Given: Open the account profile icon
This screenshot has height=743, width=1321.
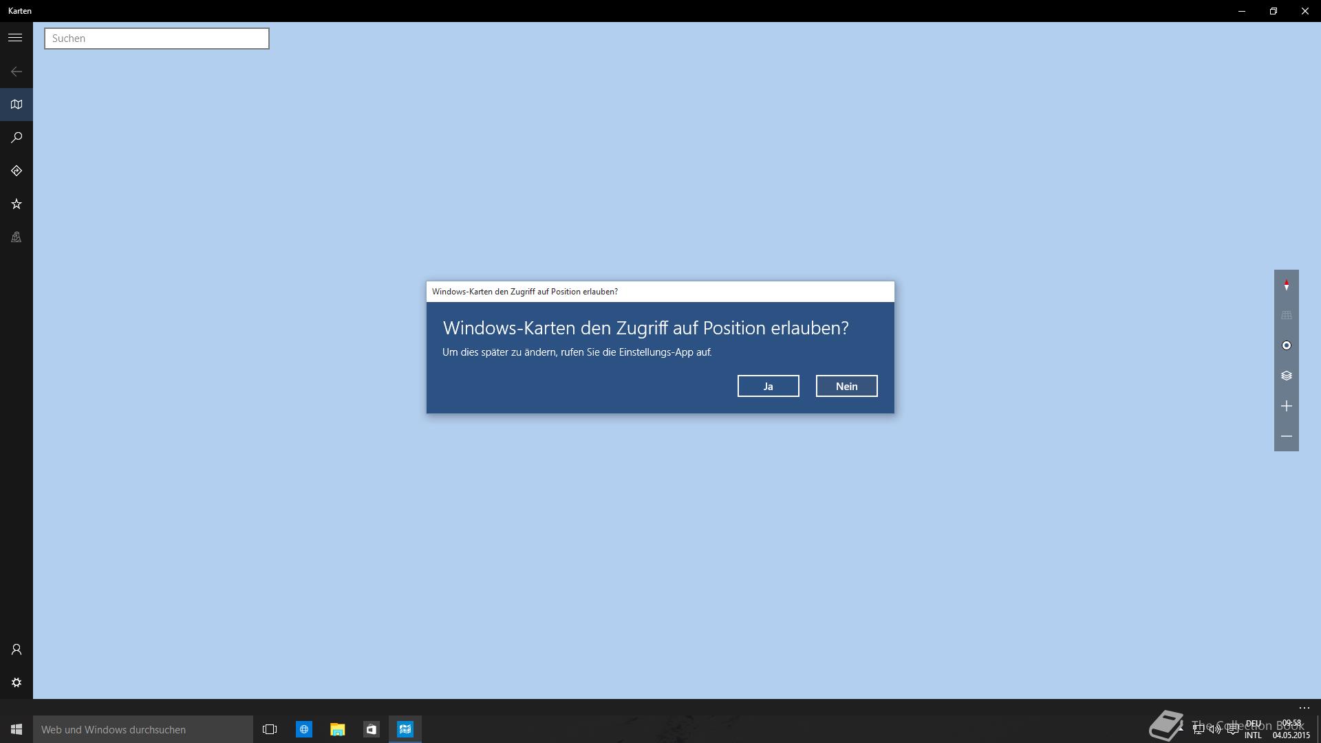Looking at the screenshot, I should point(17,649).
